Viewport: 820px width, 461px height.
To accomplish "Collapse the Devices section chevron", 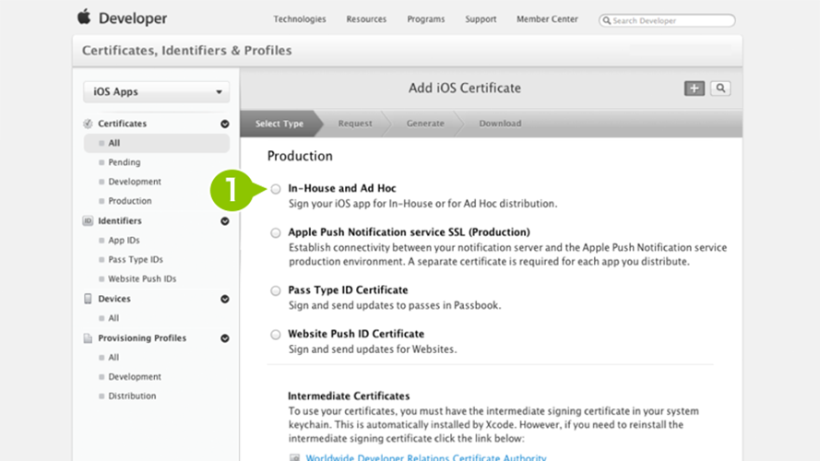I will 225,299.
